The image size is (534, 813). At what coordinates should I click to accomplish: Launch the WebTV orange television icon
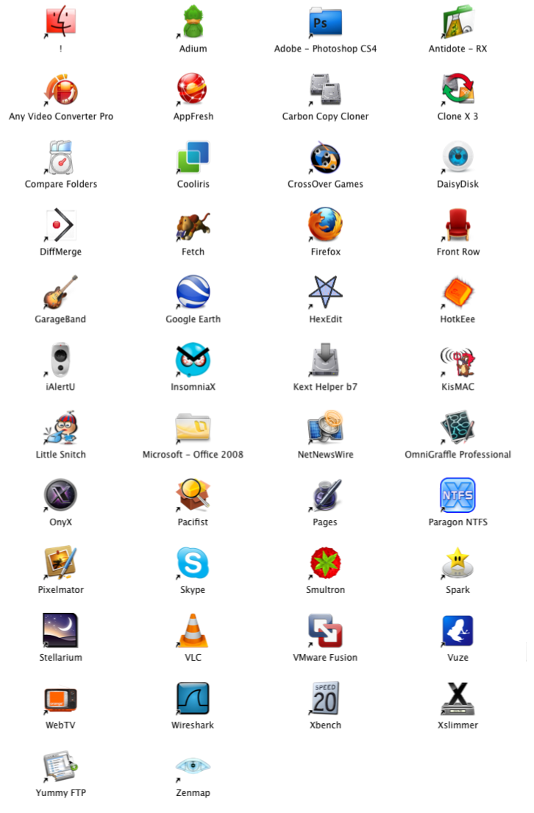60,698
